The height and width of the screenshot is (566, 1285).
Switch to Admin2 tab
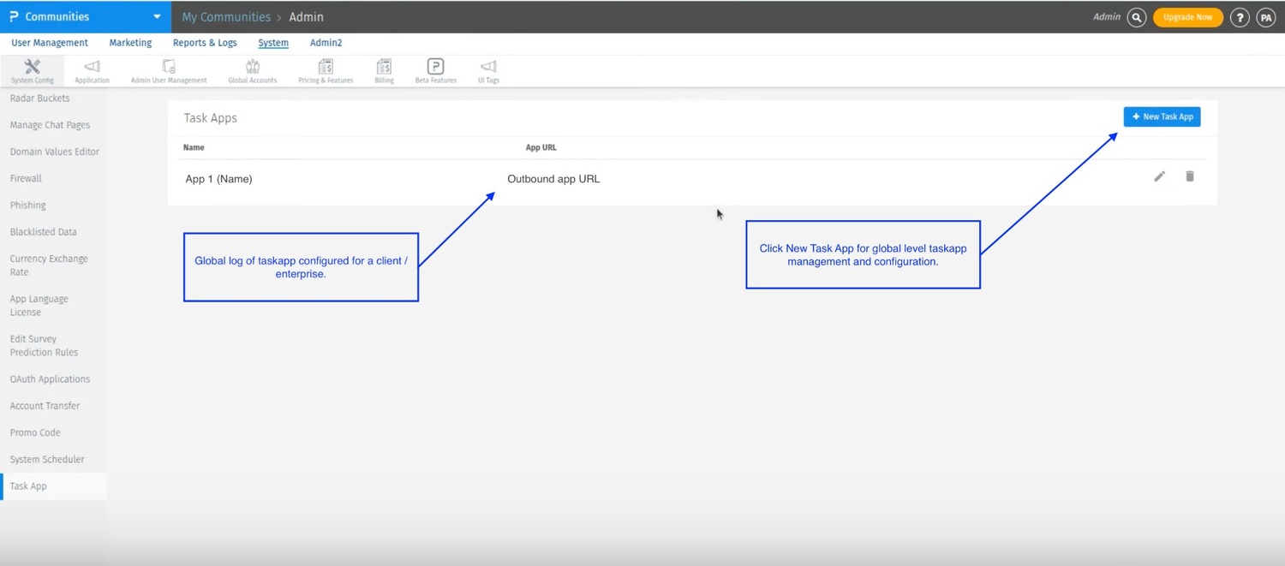[326, 43]
